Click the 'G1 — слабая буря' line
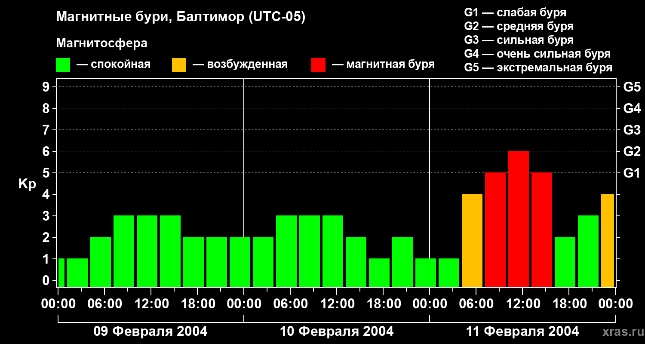Viewport: 645px width, 344px height. pos(515,12)
